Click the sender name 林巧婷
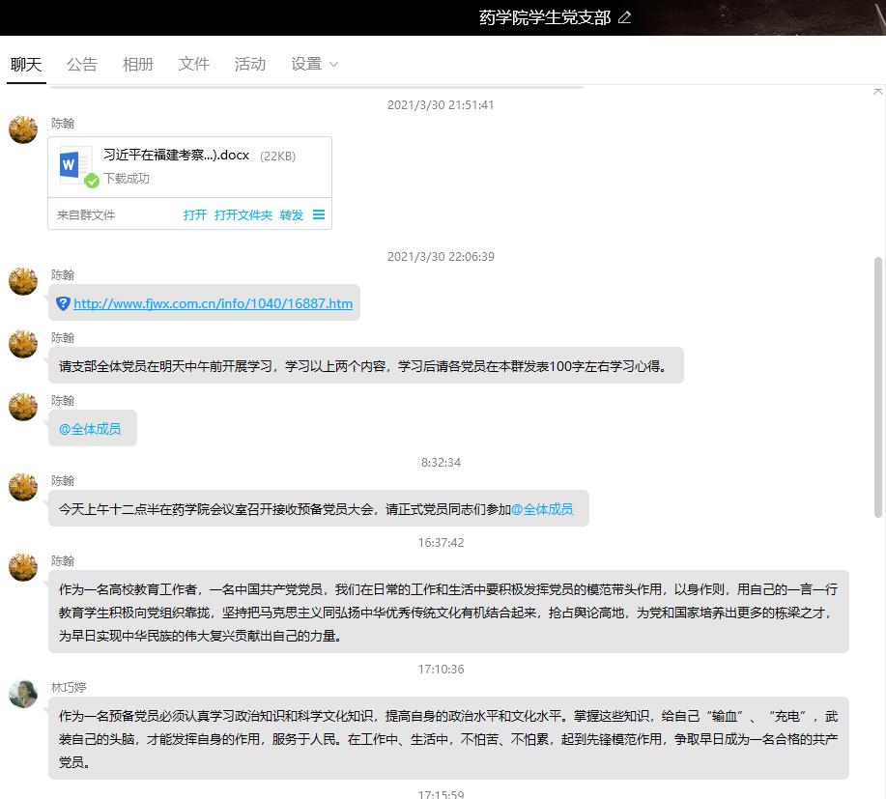 click(x=69, y=687)
